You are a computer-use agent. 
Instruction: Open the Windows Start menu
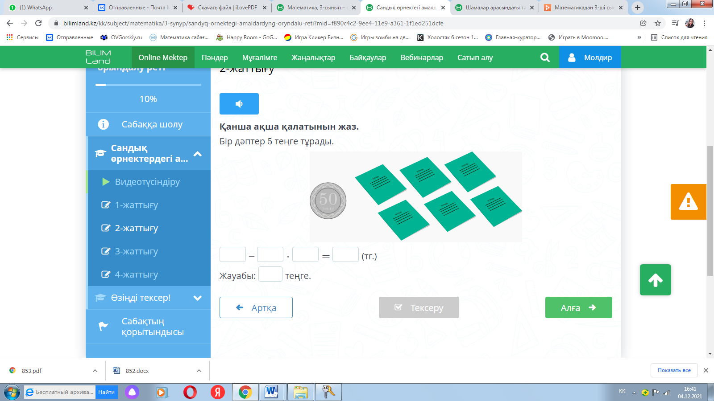[x=12, y=392]
